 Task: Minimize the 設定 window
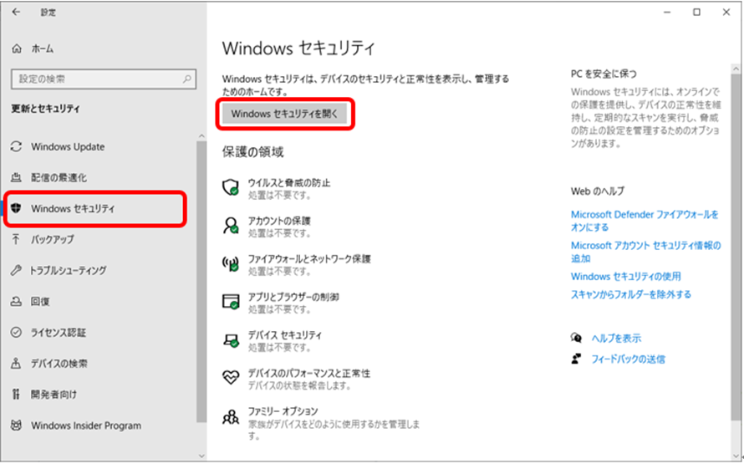[x=667, y=13]
